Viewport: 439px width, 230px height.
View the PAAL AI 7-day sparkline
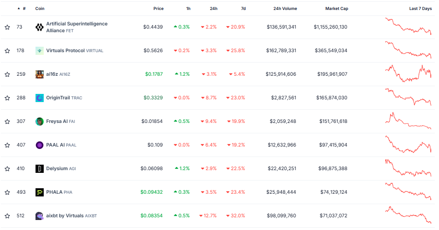408,144
